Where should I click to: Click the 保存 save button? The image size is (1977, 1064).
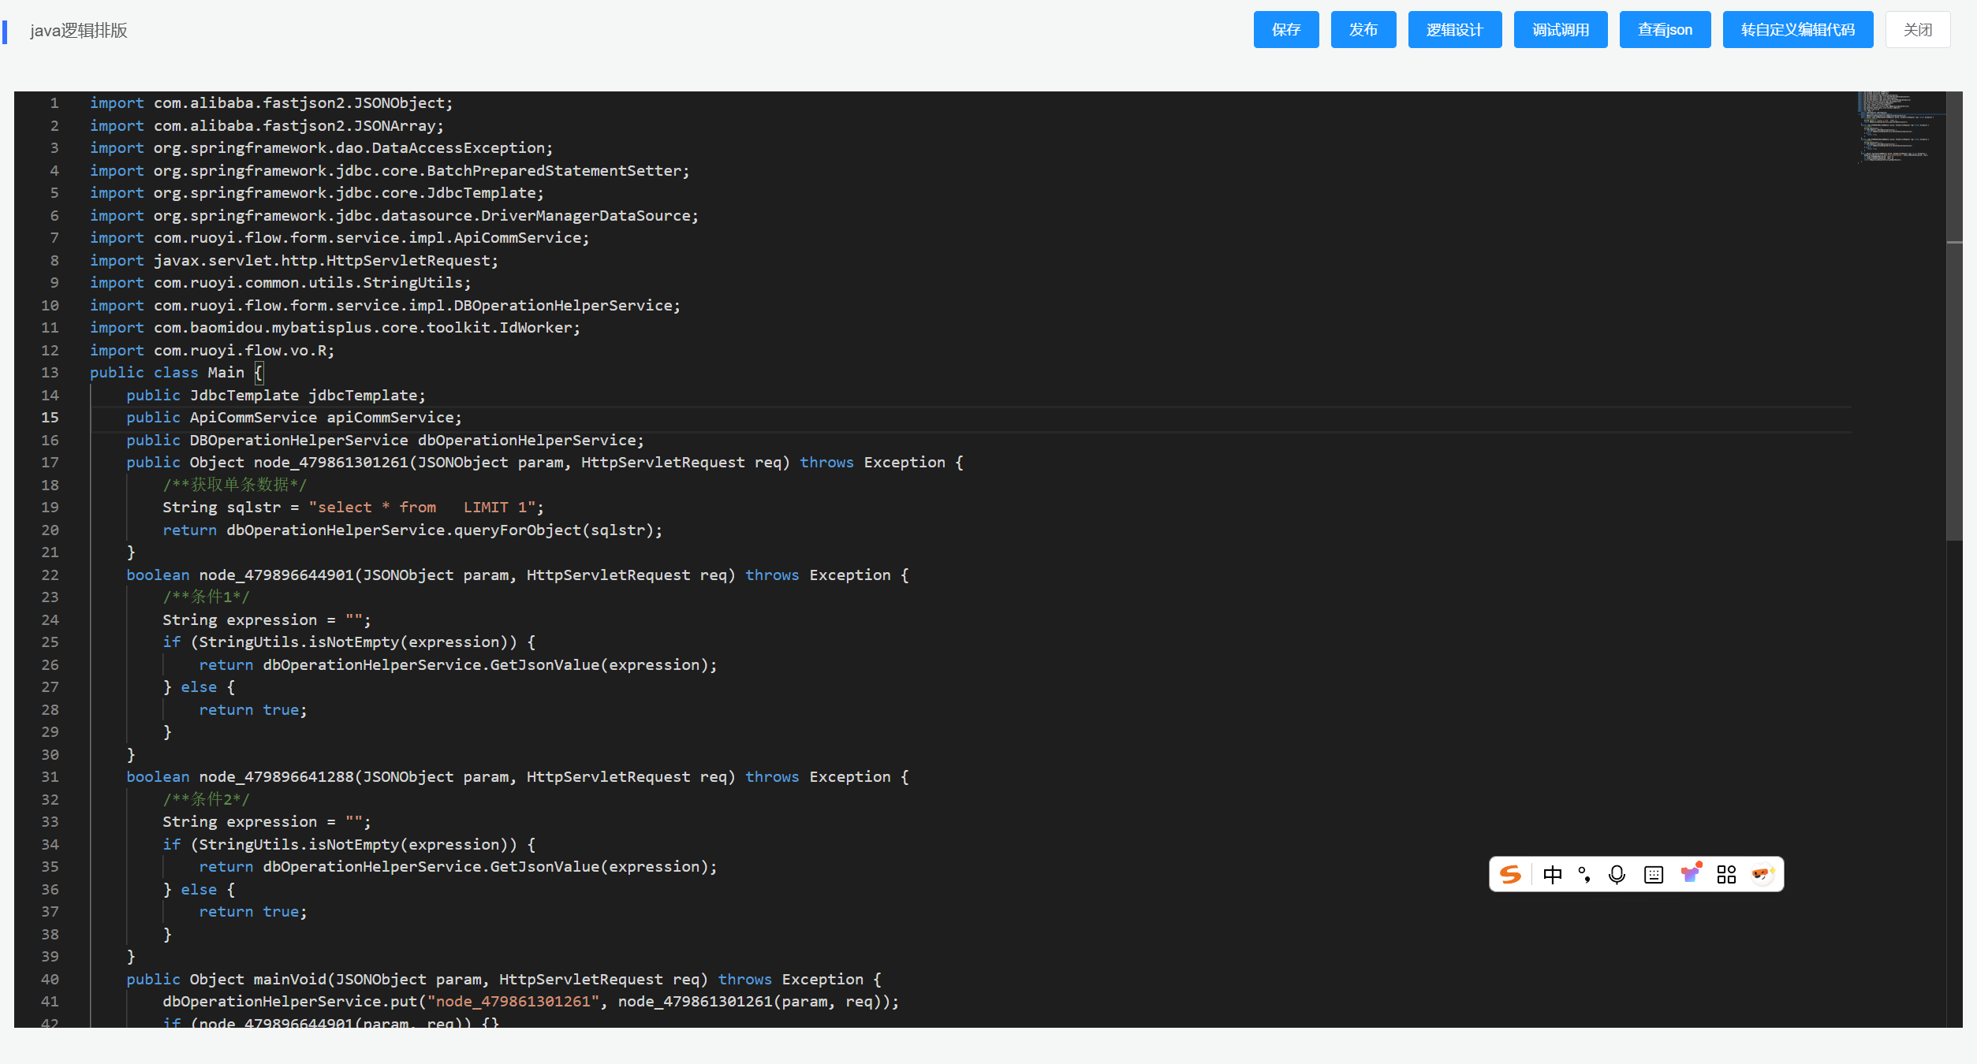coord(1285,30)
